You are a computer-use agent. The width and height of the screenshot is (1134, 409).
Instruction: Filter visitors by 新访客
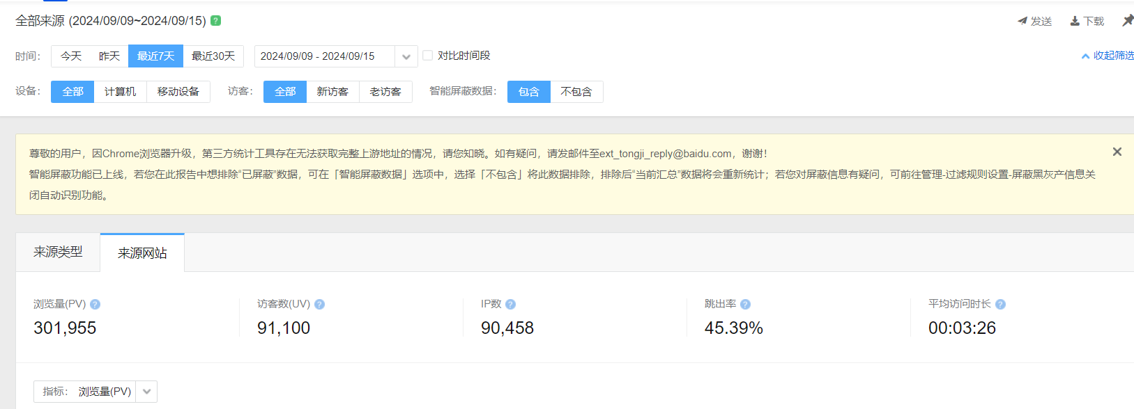coord(332,92)
